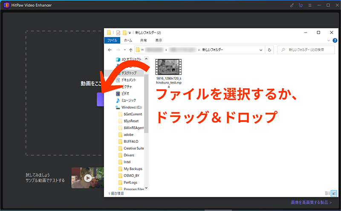Viewport: 341px width, 211px height.
Task: Click the 3D オブジェクト cube icon
Action: [x=118, y=59]
